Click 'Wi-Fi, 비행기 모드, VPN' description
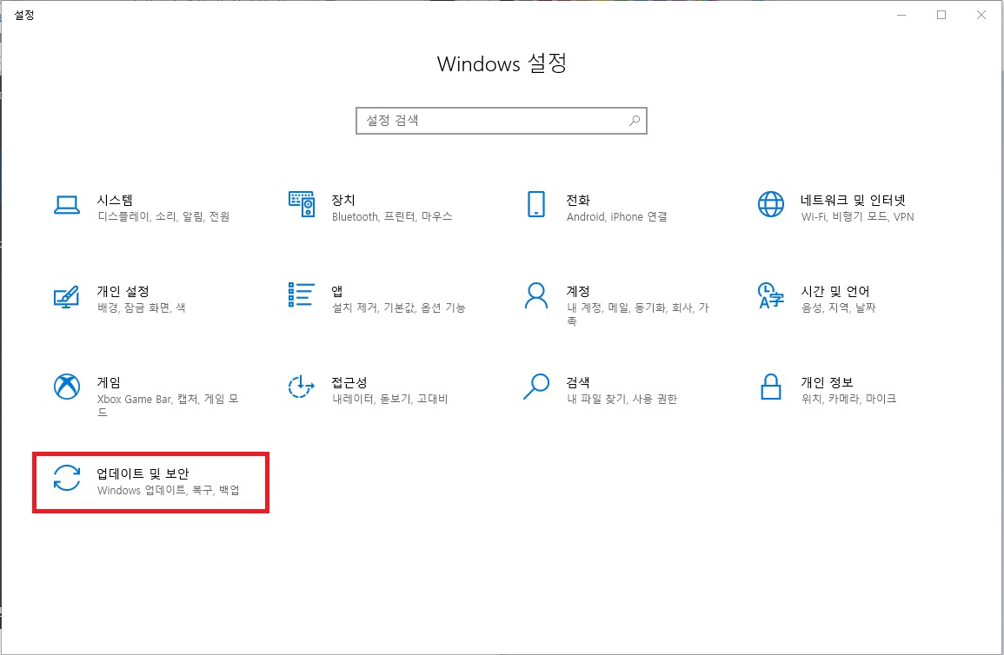 (x=857, y=217)
